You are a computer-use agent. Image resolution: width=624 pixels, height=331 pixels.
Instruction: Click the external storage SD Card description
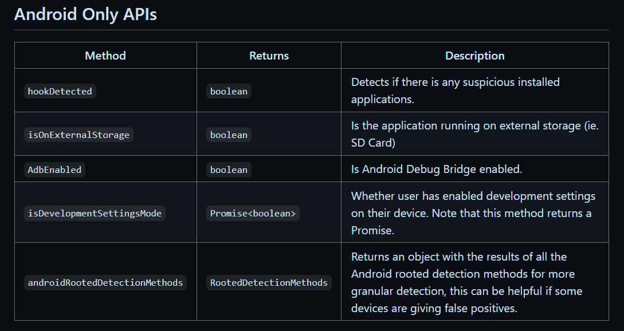point(475,134)
